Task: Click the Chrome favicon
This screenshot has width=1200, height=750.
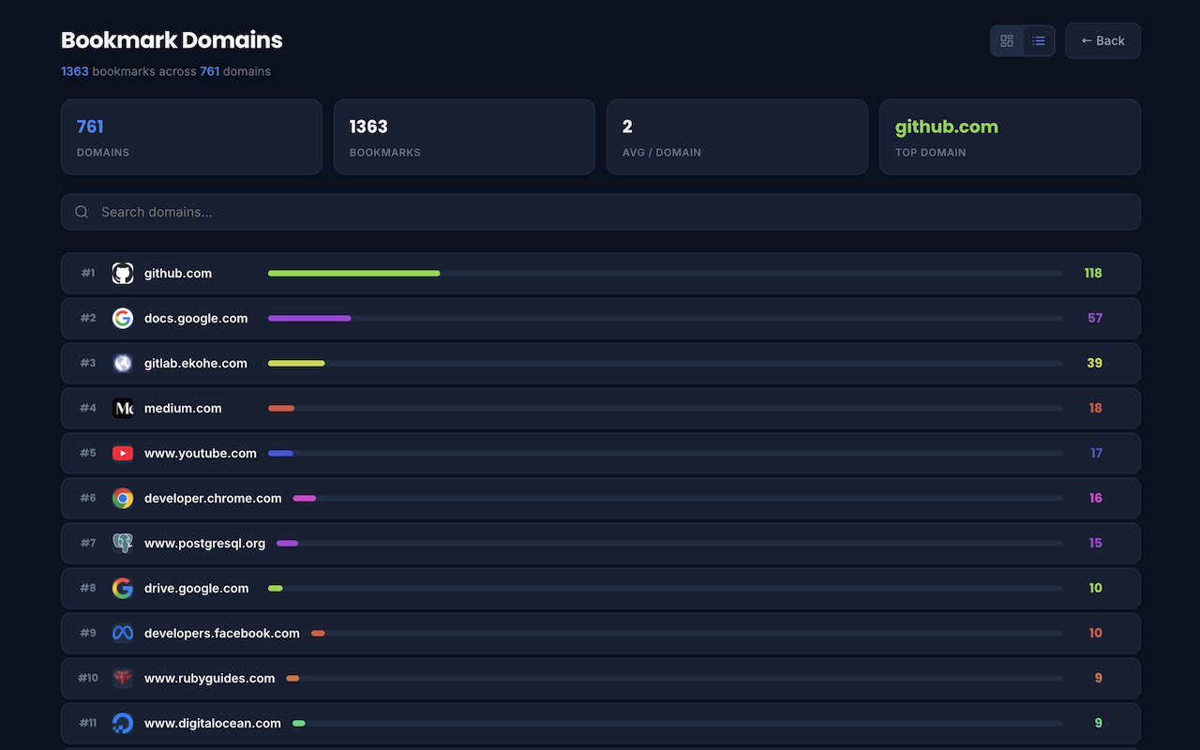Action: pyautogui.click(x=123, y=498)
